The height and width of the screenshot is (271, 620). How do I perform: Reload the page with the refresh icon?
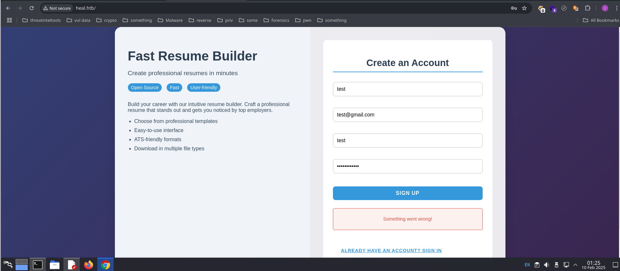(x=32, y=8)
